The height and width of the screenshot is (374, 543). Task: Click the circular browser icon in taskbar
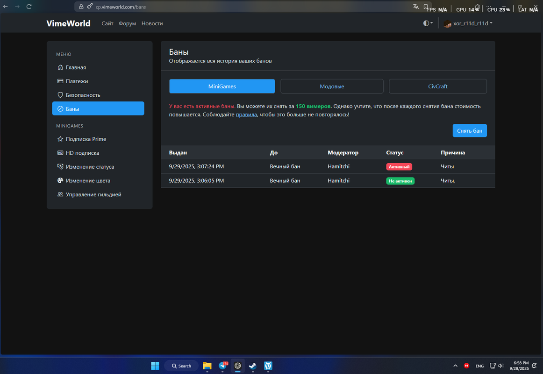(x=237, y=366)
